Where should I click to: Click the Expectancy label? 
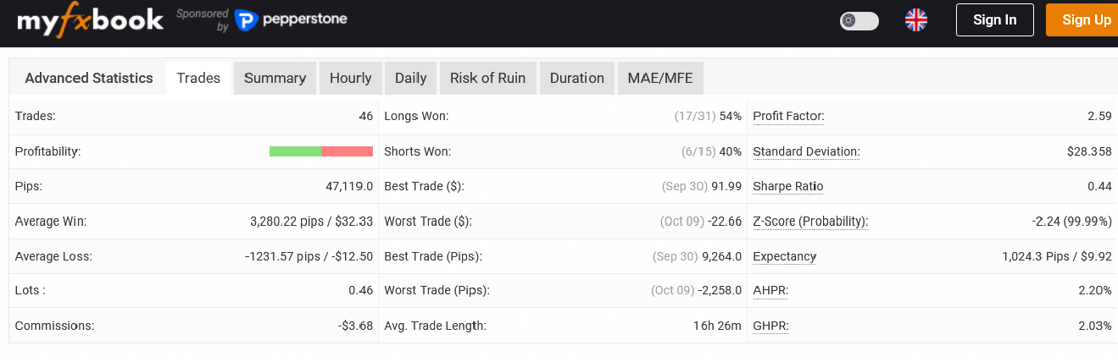click(x=784, y=256)
